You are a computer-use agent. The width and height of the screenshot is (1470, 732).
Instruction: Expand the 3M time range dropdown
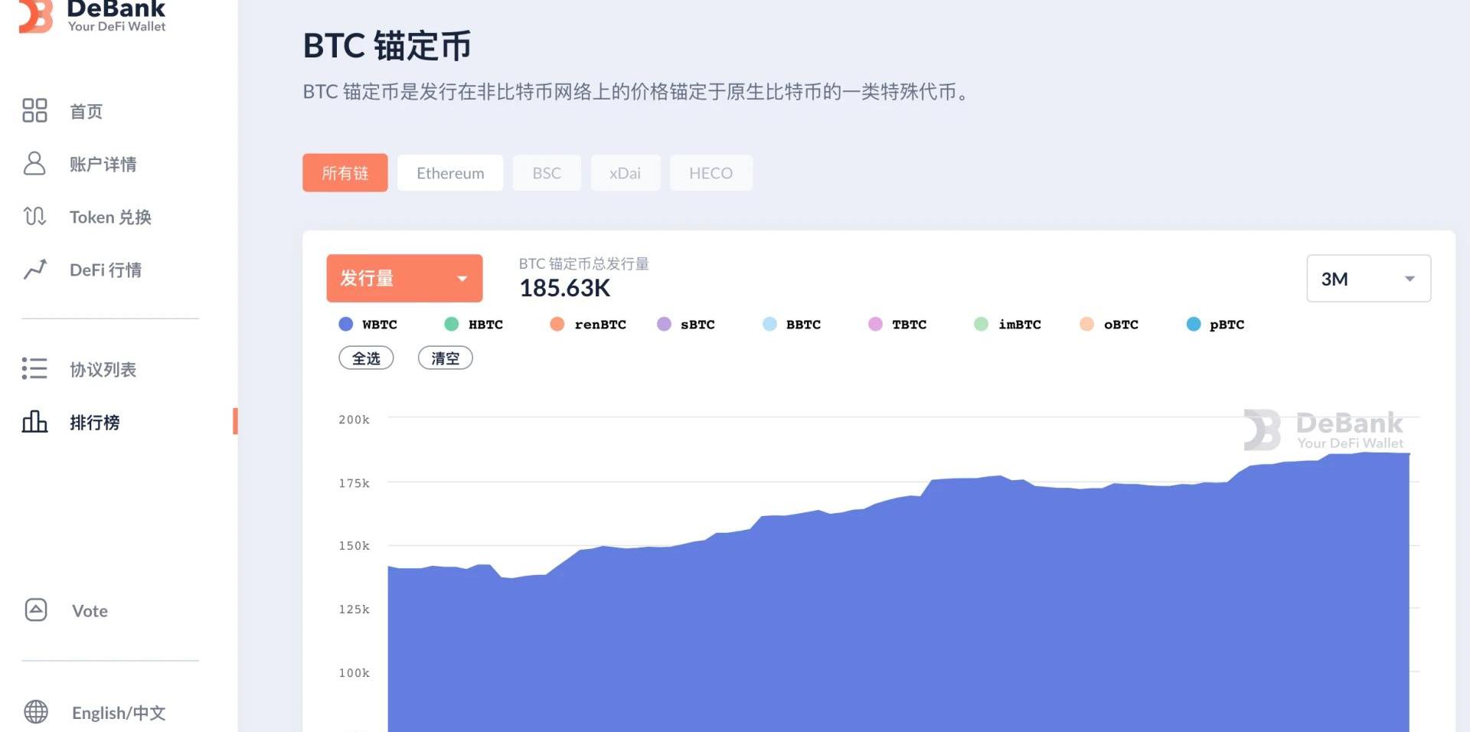tap(1368, 279)
